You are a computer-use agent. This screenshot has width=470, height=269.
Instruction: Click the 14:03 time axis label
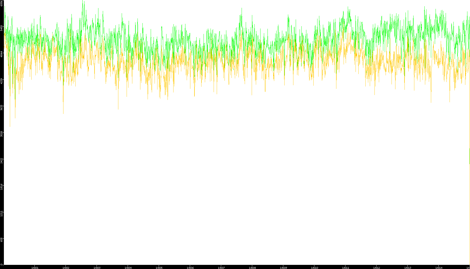point(97,268)
